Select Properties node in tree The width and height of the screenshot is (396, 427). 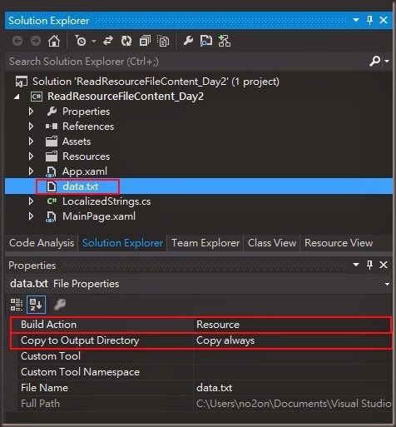click(86, 112)
